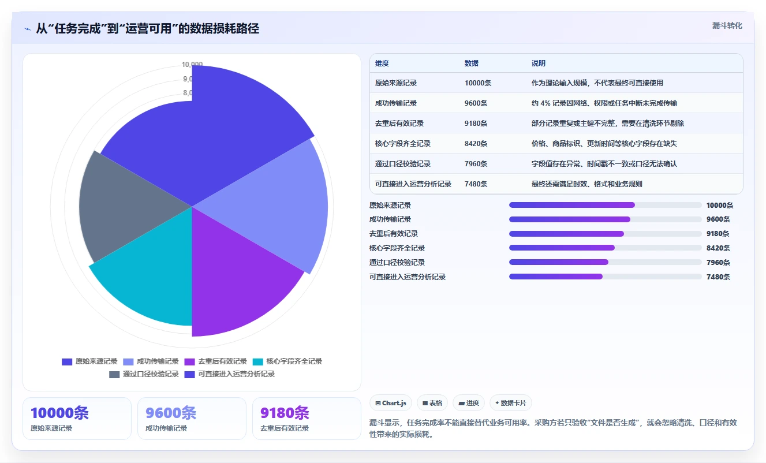Screen dimensions: 766x463
Task: Select the 可直接进入运营分析记录 cell in the table
Action: point(413,184)
